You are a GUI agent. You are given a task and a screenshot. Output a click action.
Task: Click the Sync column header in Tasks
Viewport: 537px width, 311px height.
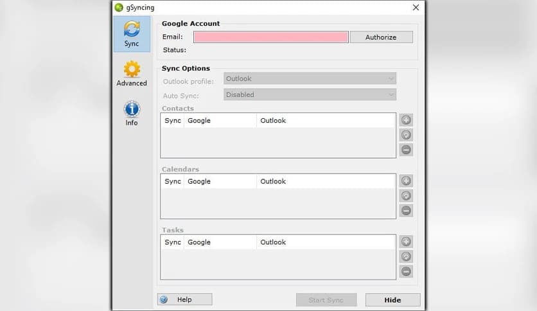tap(173, 242)
